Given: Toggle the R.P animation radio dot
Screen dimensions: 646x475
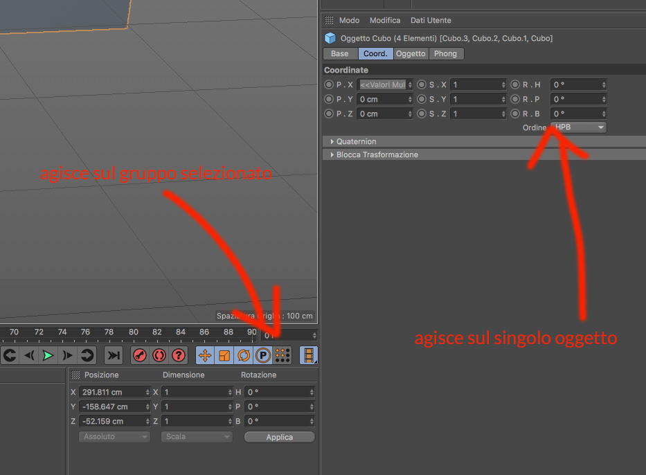Looking at the screenshot, I should coord(515,99).
